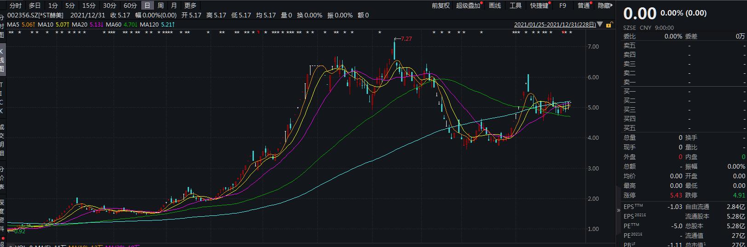The width and height of the screenshot is (747, 247).
Task: Open the 成交明细 sidebar tab
Action: click(2, 140)
